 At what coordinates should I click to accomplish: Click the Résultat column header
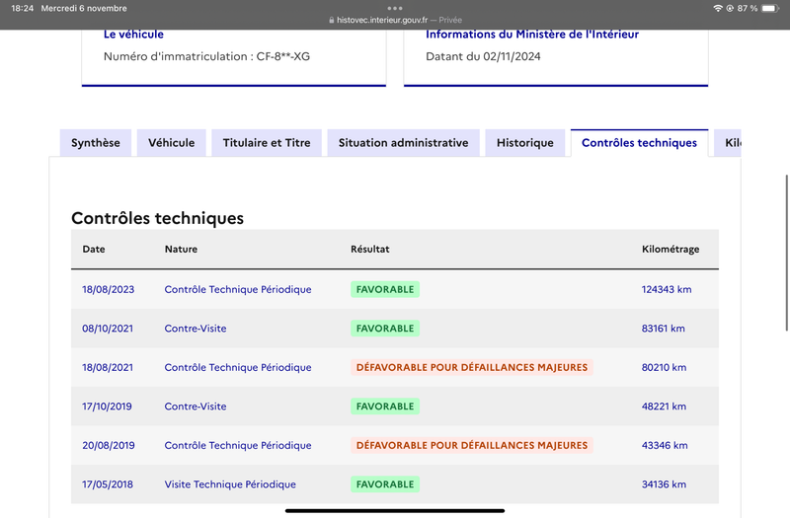(x=369, y=249)
